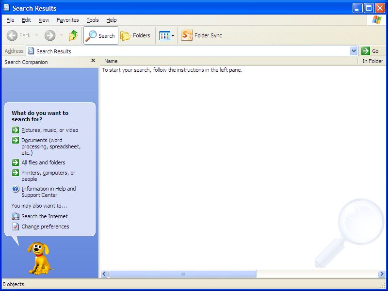The image size is (388, 291).
Task: Click green arrow beside Documents option
Action: click(x=16, y=140)
